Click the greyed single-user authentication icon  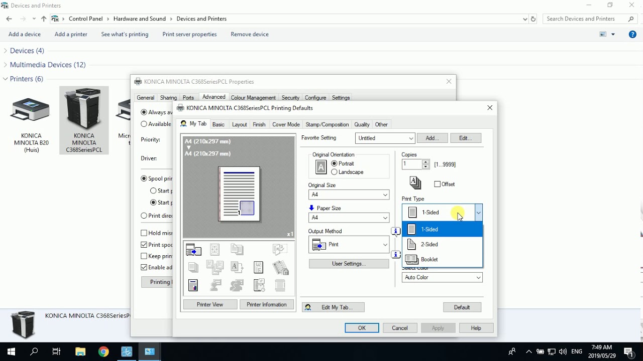point(216,285)
